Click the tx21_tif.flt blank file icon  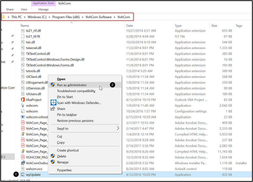pos(23,36)
